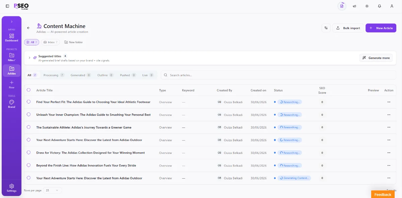Click the PSEO Builder logo
Screen dimensions: 402x198
point(21,6)
